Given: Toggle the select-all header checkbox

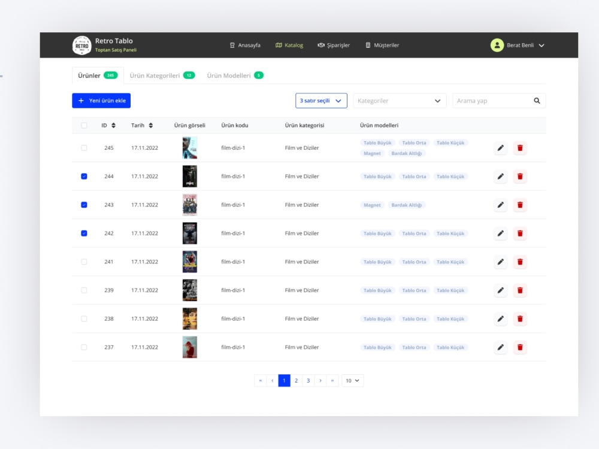Looking at the screenshot, I should click(84, 125).
